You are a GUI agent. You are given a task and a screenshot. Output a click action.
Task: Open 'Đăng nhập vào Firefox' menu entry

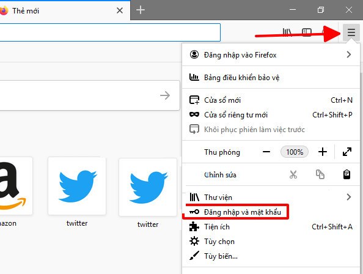click(271, 55)
